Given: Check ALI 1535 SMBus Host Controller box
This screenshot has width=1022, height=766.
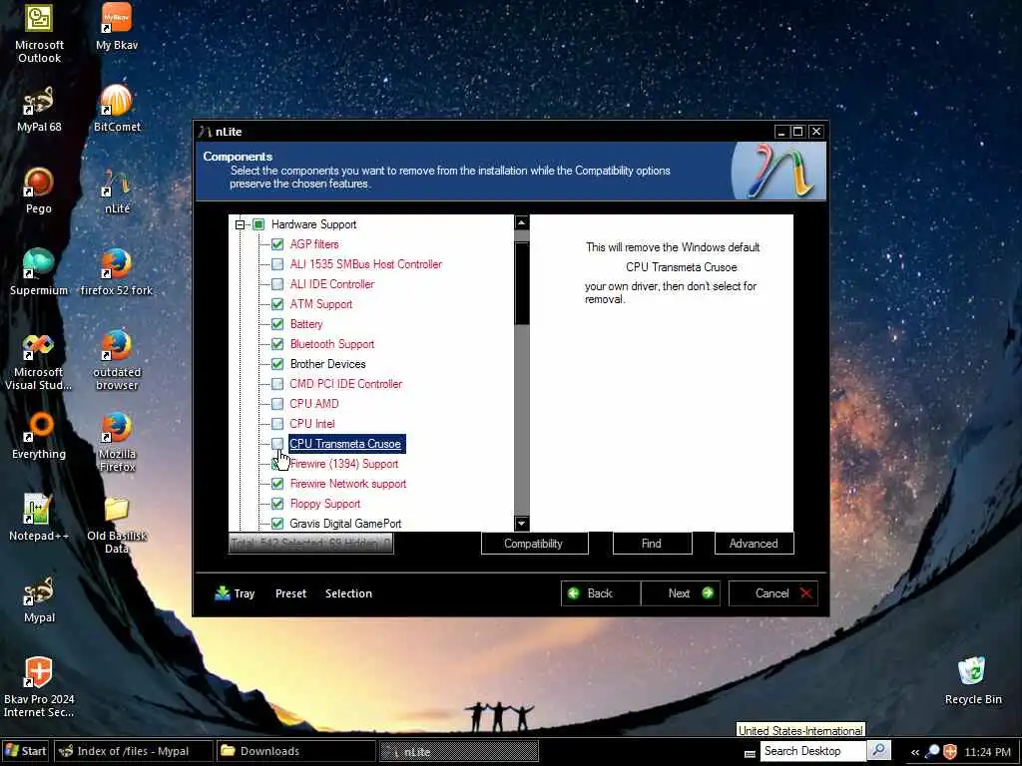Looking at the screenshot, I should 277,264.
